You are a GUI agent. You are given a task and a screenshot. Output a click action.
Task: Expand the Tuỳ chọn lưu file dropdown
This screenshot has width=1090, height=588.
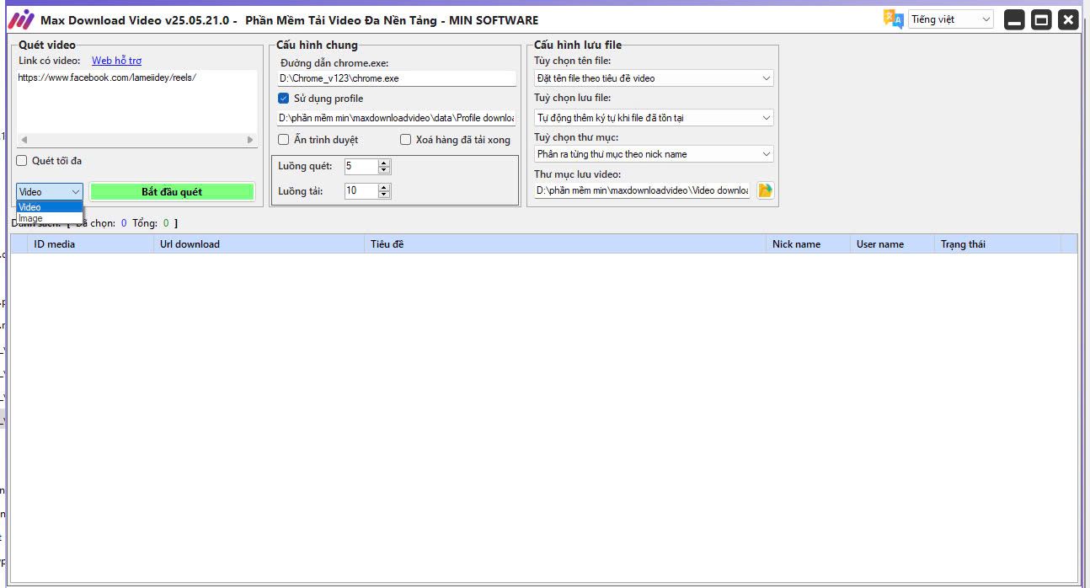[x=654, y=118]
